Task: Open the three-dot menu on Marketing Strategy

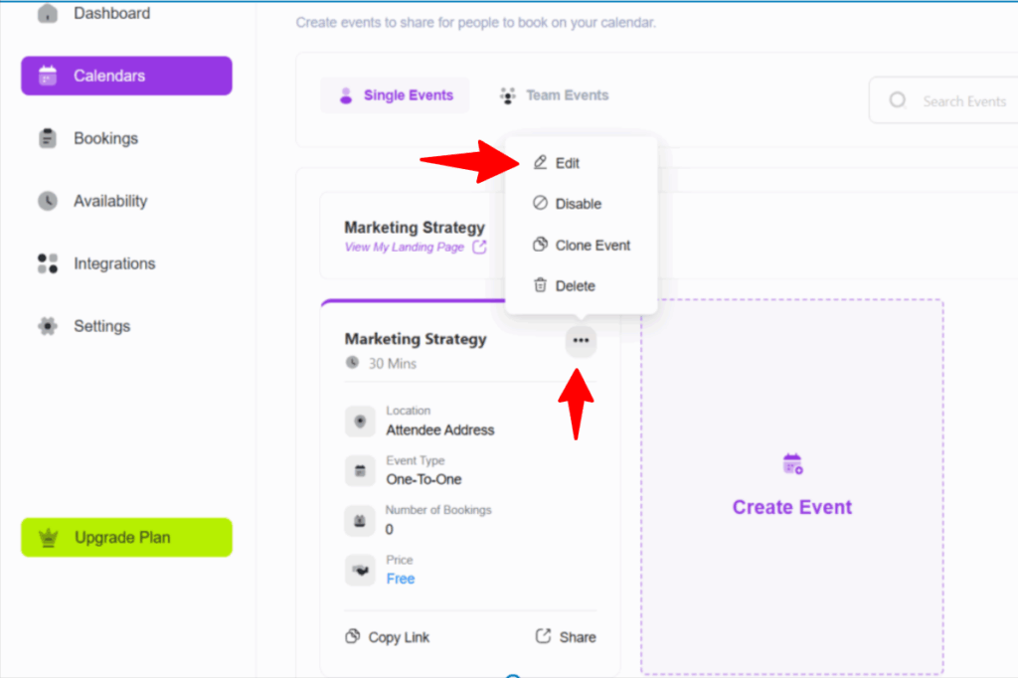Action: coord(581,341)
